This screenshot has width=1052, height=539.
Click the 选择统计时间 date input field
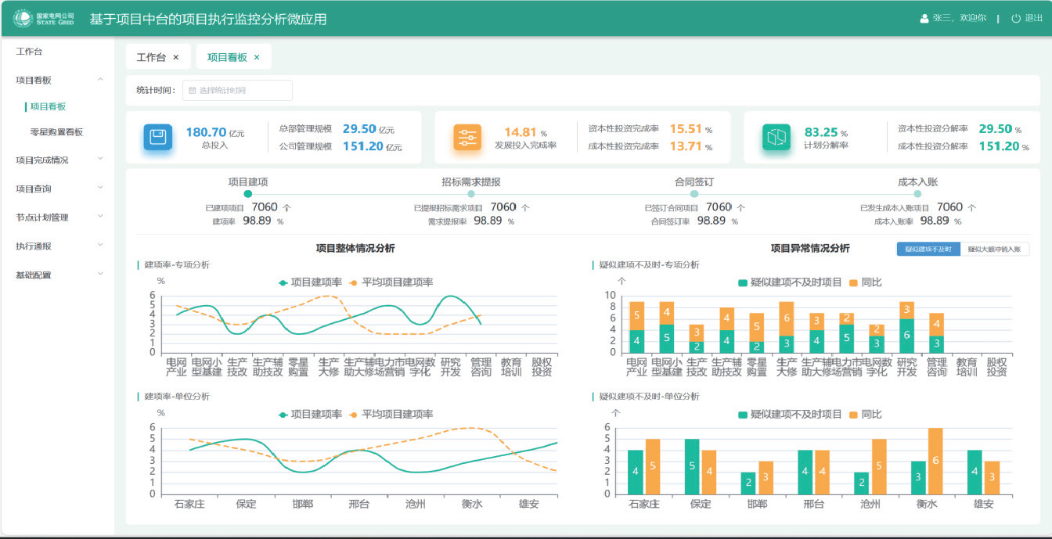coord(237,90)
